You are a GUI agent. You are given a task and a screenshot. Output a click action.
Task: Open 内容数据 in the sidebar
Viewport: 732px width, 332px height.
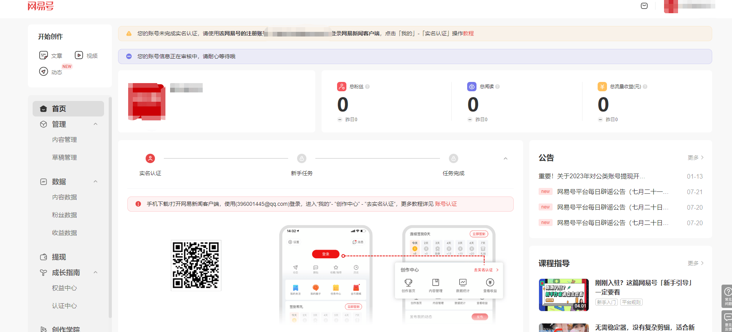point(64,197)
